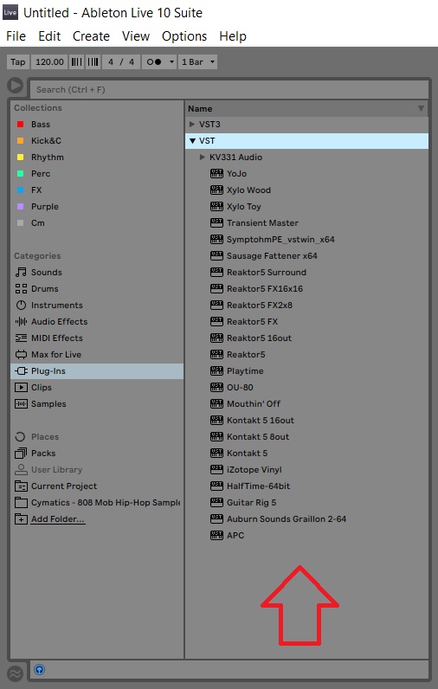
Task: Open the File menu
Action: pos(16,36)
